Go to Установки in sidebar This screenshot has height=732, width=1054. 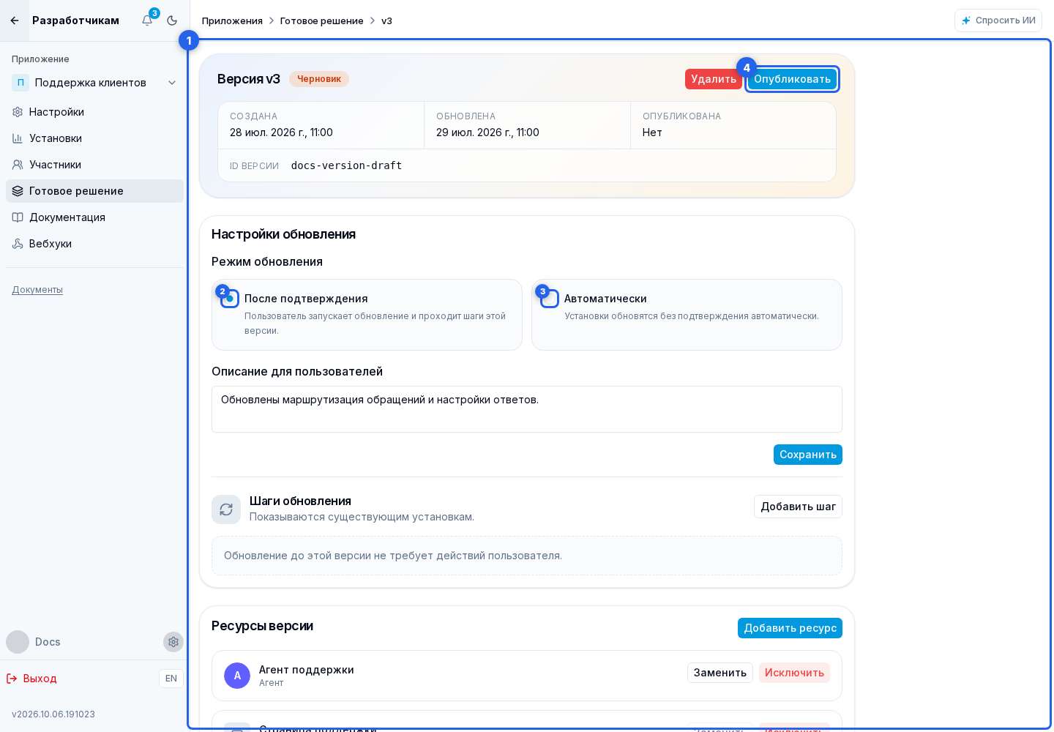coord(95,138)
